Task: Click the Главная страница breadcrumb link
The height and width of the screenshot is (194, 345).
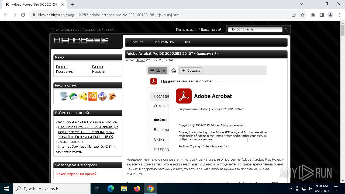Action: [65, 30]
